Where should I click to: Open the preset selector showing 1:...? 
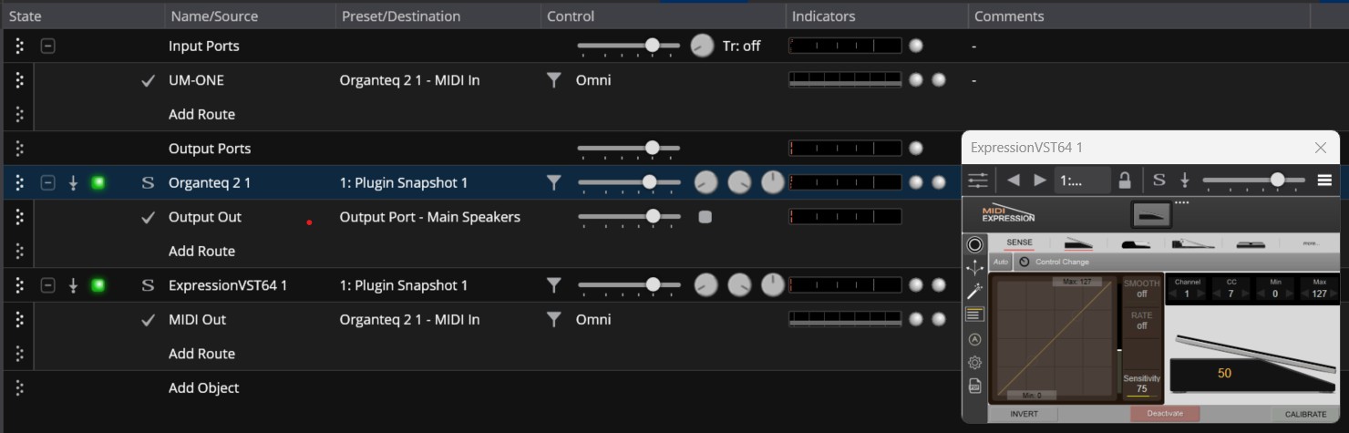pyautogui.click(x=1082, y=180)
